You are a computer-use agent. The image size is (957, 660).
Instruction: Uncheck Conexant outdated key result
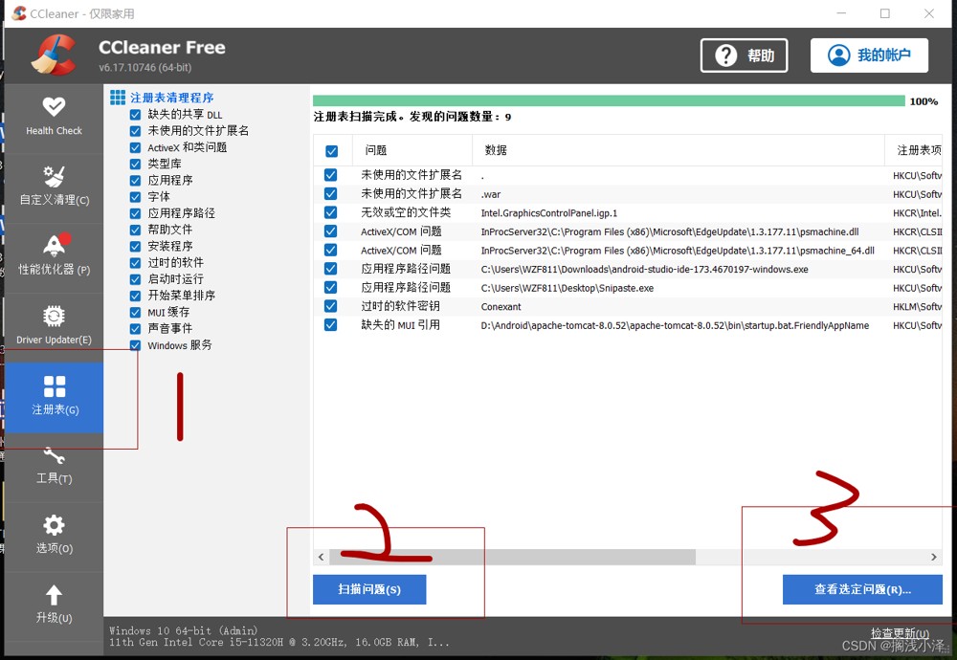click(331, 306)
